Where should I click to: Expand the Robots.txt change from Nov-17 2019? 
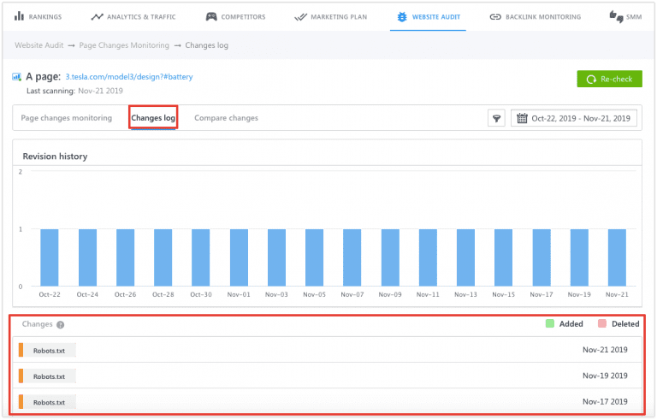pos(327,401)
